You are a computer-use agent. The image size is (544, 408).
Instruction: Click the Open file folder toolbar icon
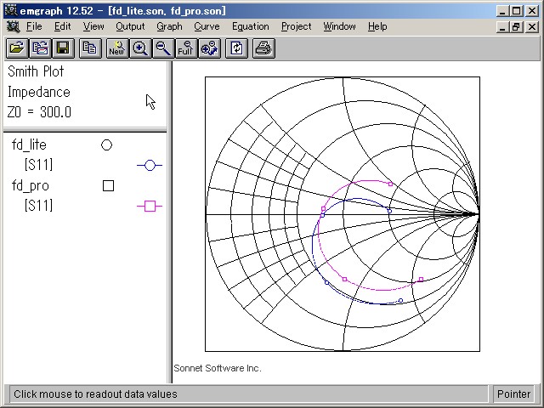[17, 48]
